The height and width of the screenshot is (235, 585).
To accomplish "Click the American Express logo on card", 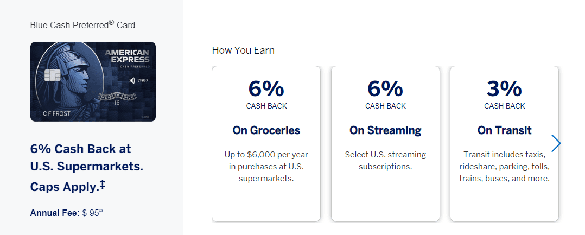I will tap(127, 56).
